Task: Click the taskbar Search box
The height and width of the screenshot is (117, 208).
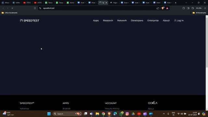Action: pos(67,114)
